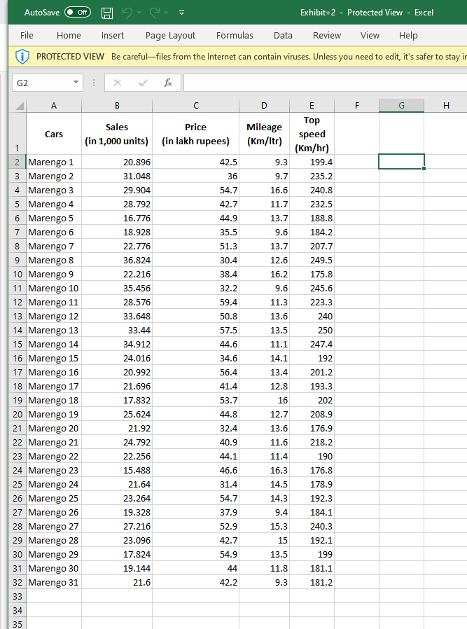Click inside the formula bar input
Viewport: 467px width, 629px height.
click(325, 83)
